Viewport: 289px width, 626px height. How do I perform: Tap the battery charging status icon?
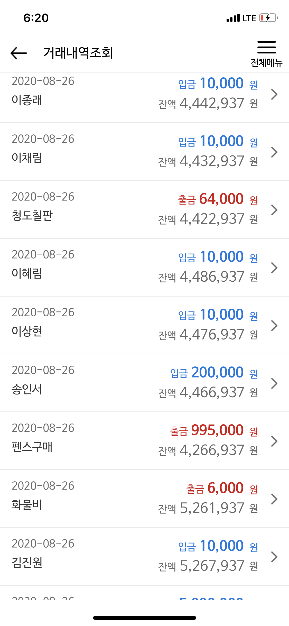268,18
